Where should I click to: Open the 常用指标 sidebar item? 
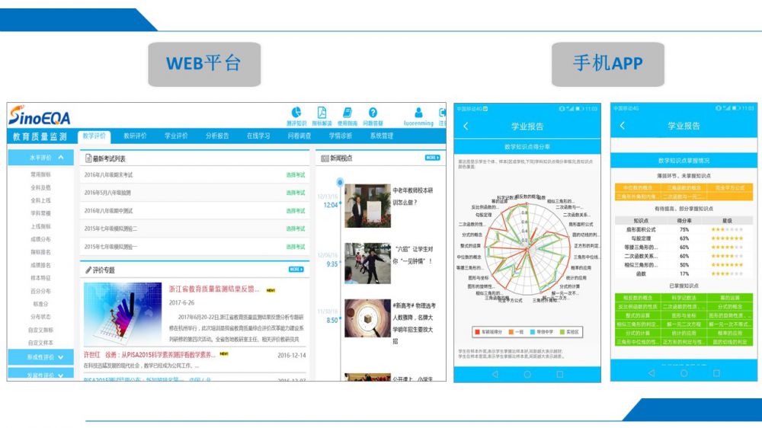tap(41, 174)
